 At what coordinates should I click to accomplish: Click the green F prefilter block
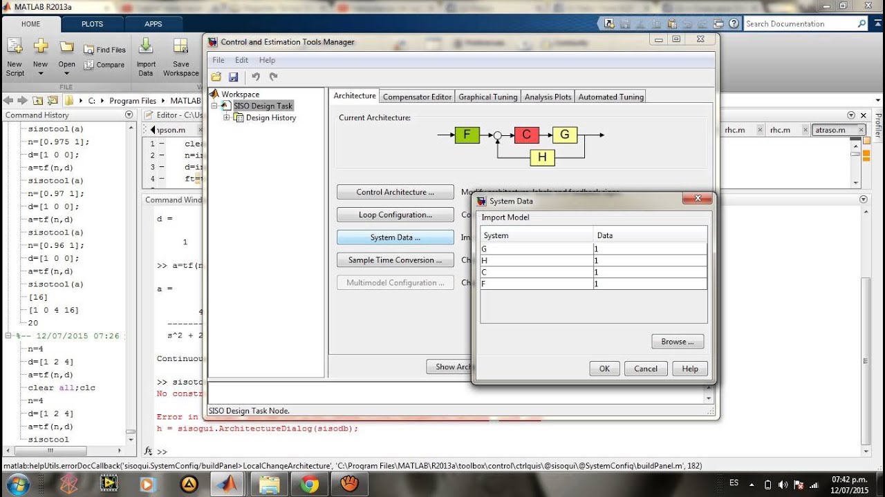(467, 135)
